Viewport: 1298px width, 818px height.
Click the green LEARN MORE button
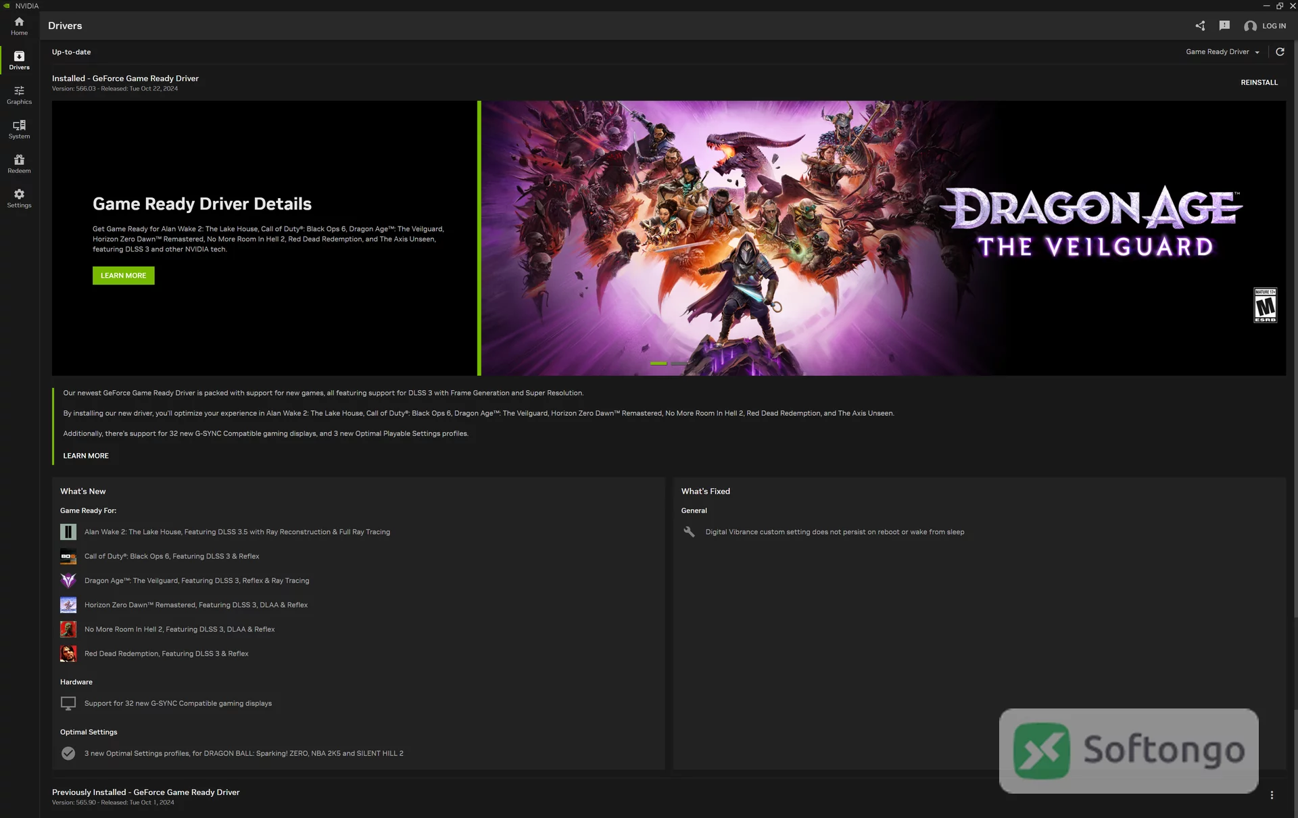(x=123, y=275)
